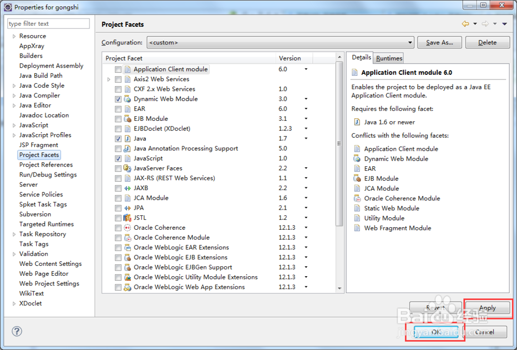Check the CXF 2.x Web Services checkbox
The height and width of the screenshot is (350, 517).
point(118,89)
